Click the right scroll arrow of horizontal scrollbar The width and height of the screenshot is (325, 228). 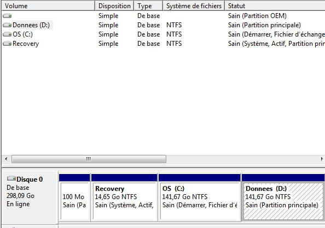pyautogui.click(x=322, y=159)
